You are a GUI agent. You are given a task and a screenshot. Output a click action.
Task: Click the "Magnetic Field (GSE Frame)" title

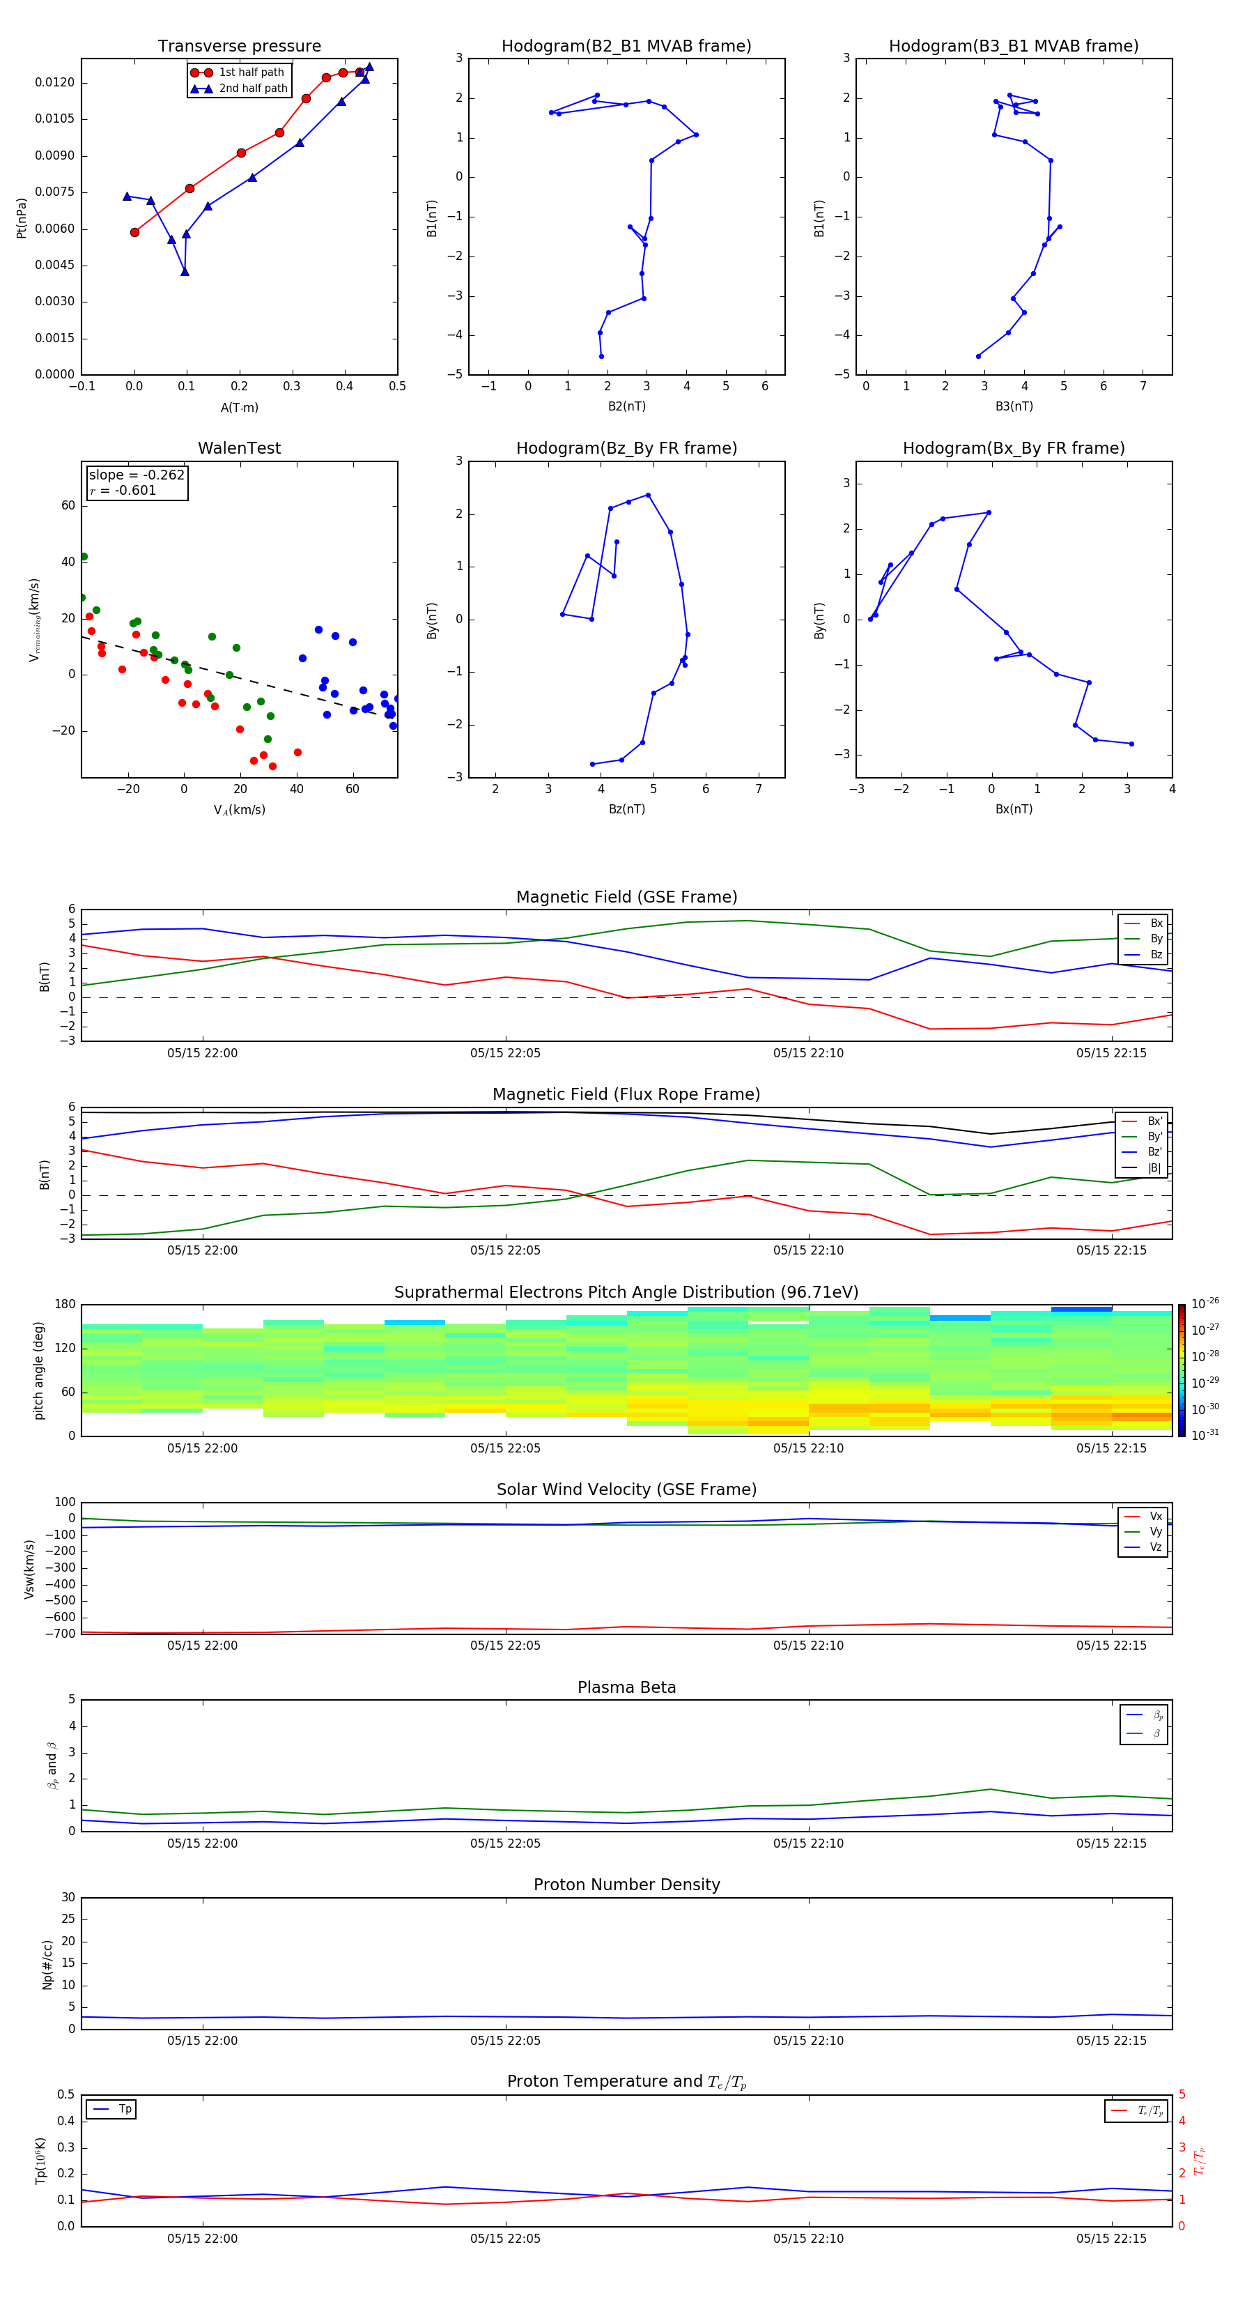pos(626,897)
